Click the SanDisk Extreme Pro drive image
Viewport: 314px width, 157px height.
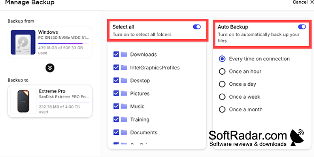click(23, 101)
